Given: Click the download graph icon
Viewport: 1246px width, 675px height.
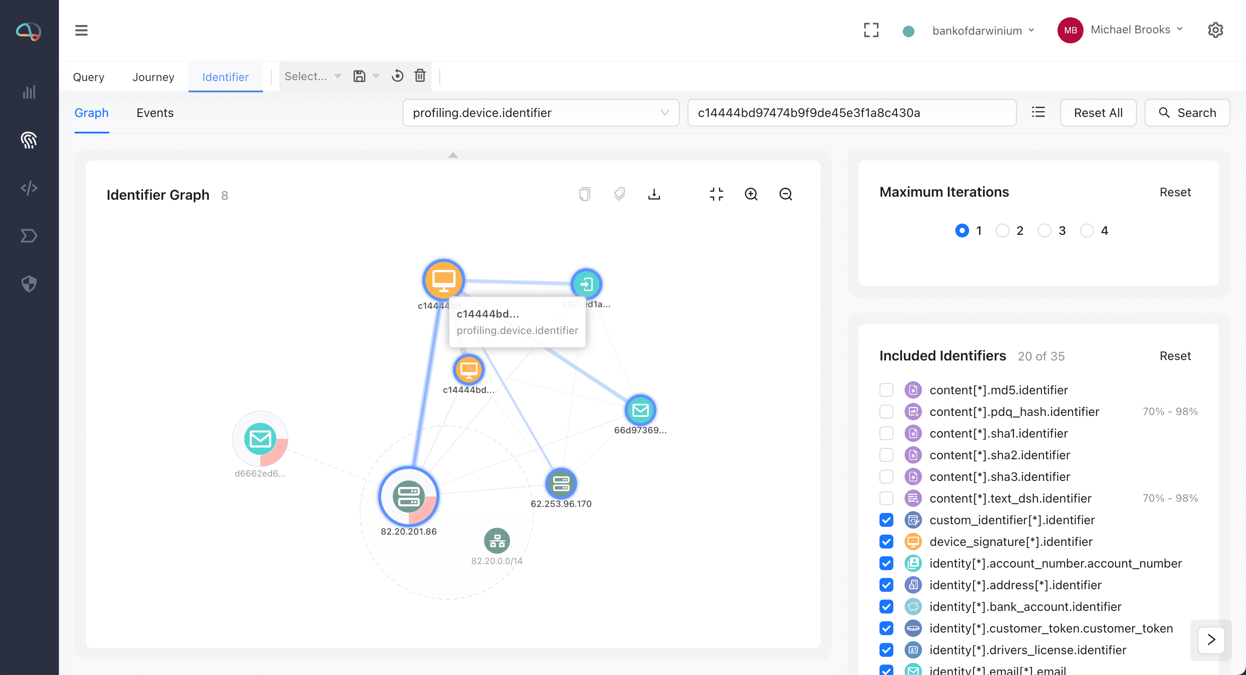Looking at the screenshot, I should (x=654, y=194).
